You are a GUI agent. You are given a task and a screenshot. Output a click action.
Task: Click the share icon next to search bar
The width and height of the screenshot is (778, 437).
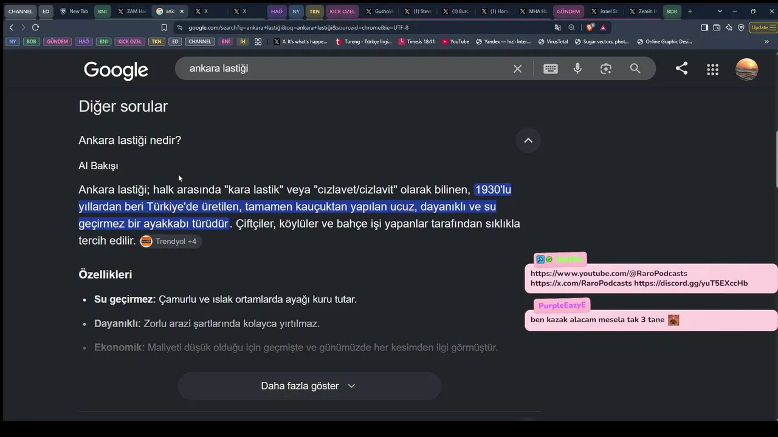(x=682, y=69)
